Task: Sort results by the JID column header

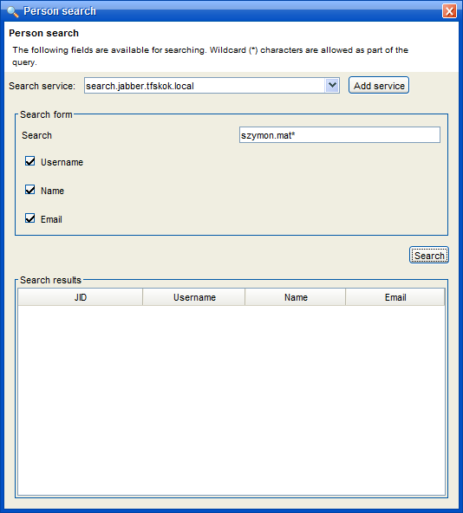Action: pyautogui.click(x=81, y=297)
